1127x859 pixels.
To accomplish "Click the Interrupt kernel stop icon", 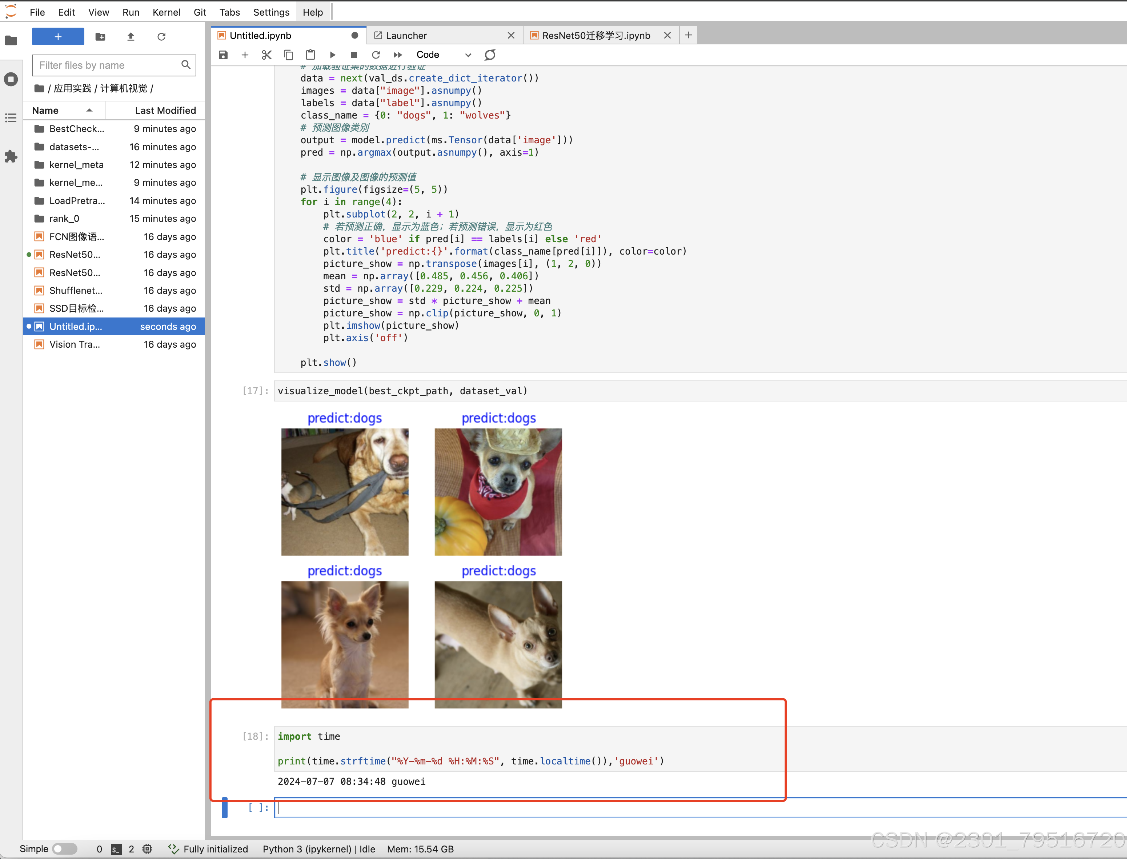I will click(x=354, y=55).
